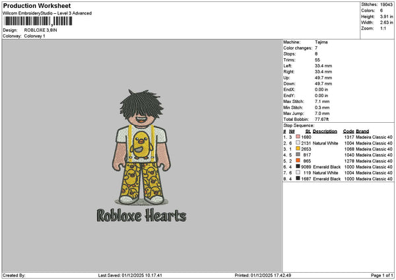Click the Trims value '55'

click(317, 60)
